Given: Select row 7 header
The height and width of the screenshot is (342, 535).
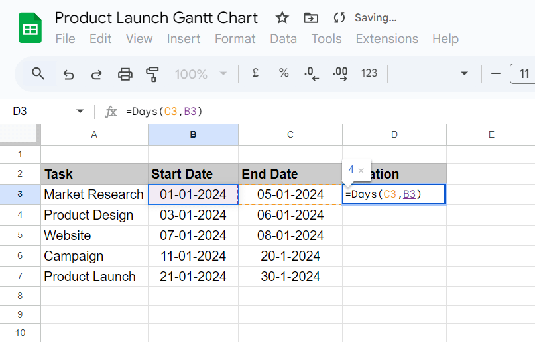Looking at the screenshot, I should [20, 276].
